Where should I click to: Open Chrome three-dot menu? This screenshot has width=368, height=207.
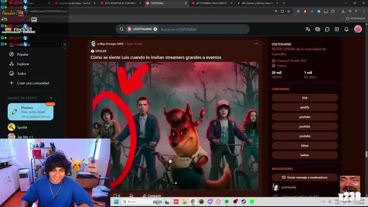(x=364, y=11)
